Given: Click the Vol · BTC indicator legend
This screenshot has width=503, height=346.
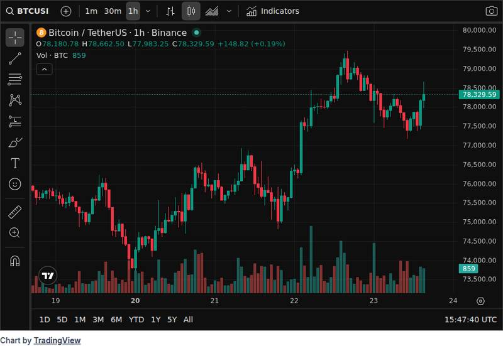Looking at the screenshot, I should pos(52,55).
